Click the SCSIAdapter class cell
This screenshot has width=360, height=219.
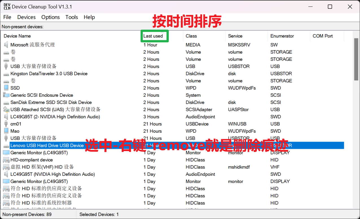tap(199, 109)
